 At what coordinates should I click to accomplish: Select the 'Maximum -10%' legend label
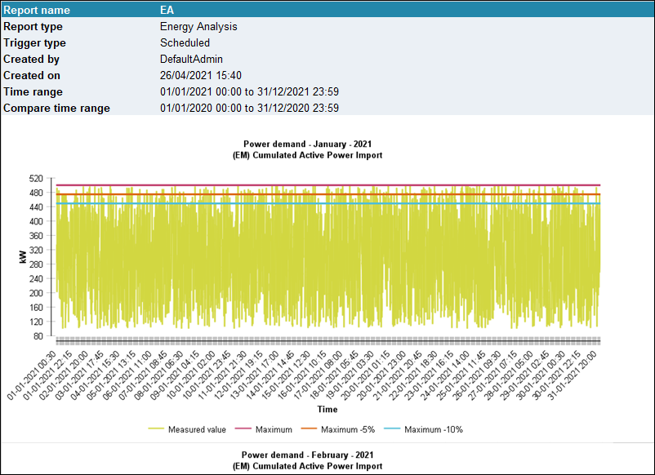click(434, 429)
